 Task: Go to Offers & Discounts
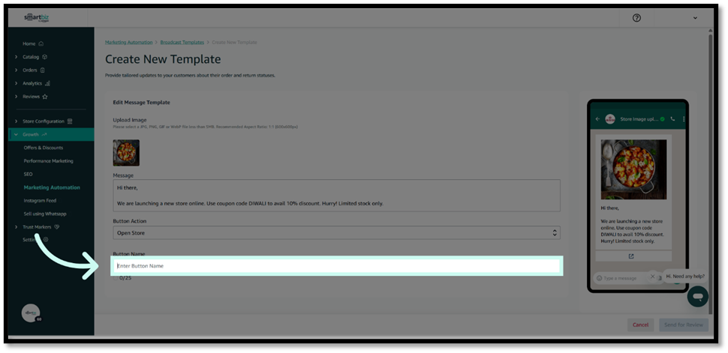click(x=44, y=148)
